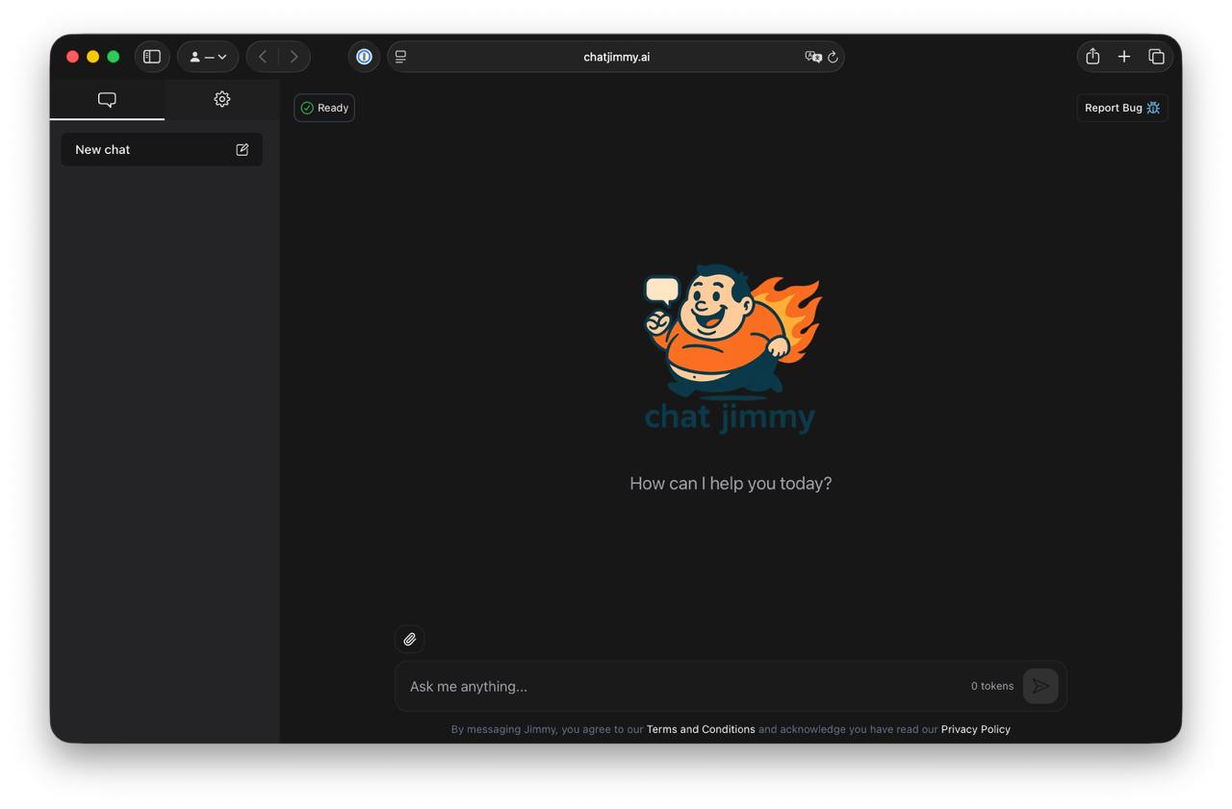The image size is (1232, 809).
Task: Close the Safari window with red button
Action: tap(72, 57)
